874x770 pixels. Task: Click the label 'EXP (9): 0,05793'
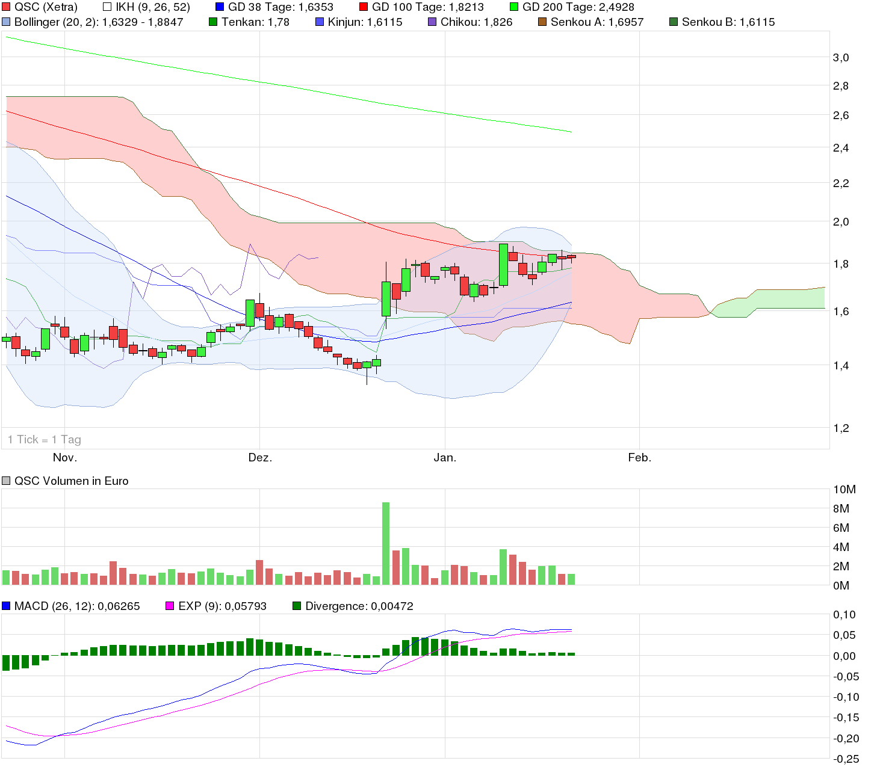[x=222, y=606]
